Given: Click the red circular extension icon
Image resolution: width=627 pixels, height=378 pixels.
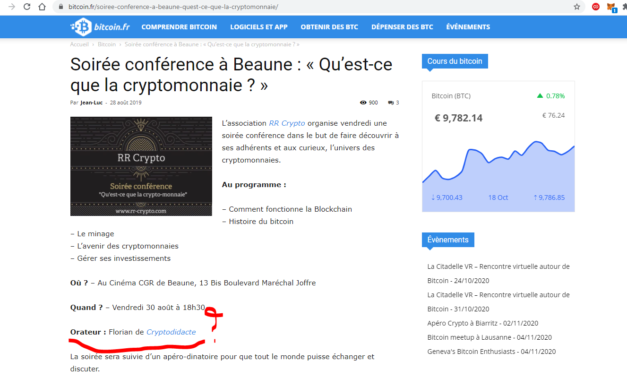Looking at the screenshot, I should point(596,7).
